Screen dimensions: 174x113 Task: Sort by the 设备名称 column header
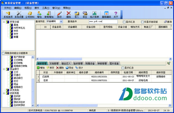91,27
